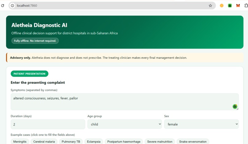Click the PATIENT PRESENTATION badge
248x144 pixels.
(30, 74)
